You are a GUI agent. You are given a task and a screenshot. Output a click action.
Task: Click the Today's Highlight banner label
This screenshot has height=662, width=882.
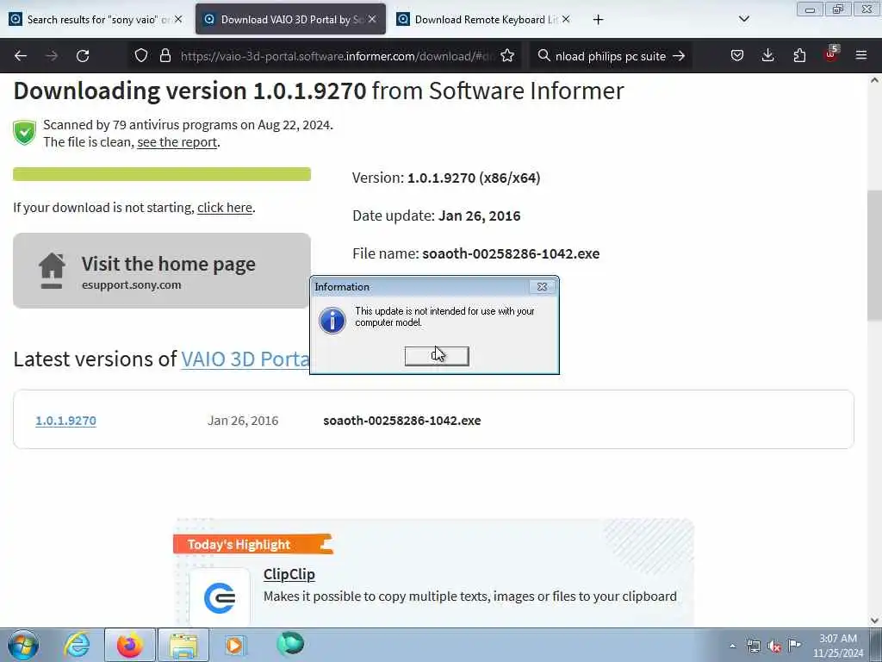(253, 545)
